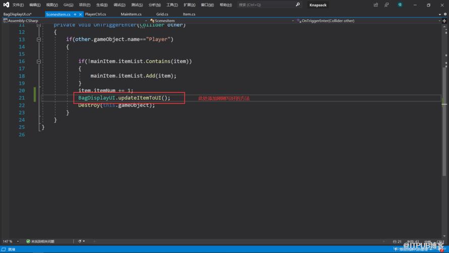449x253 pixels.
Task: Click the "Player" string literal
Action: coord(158,39)
